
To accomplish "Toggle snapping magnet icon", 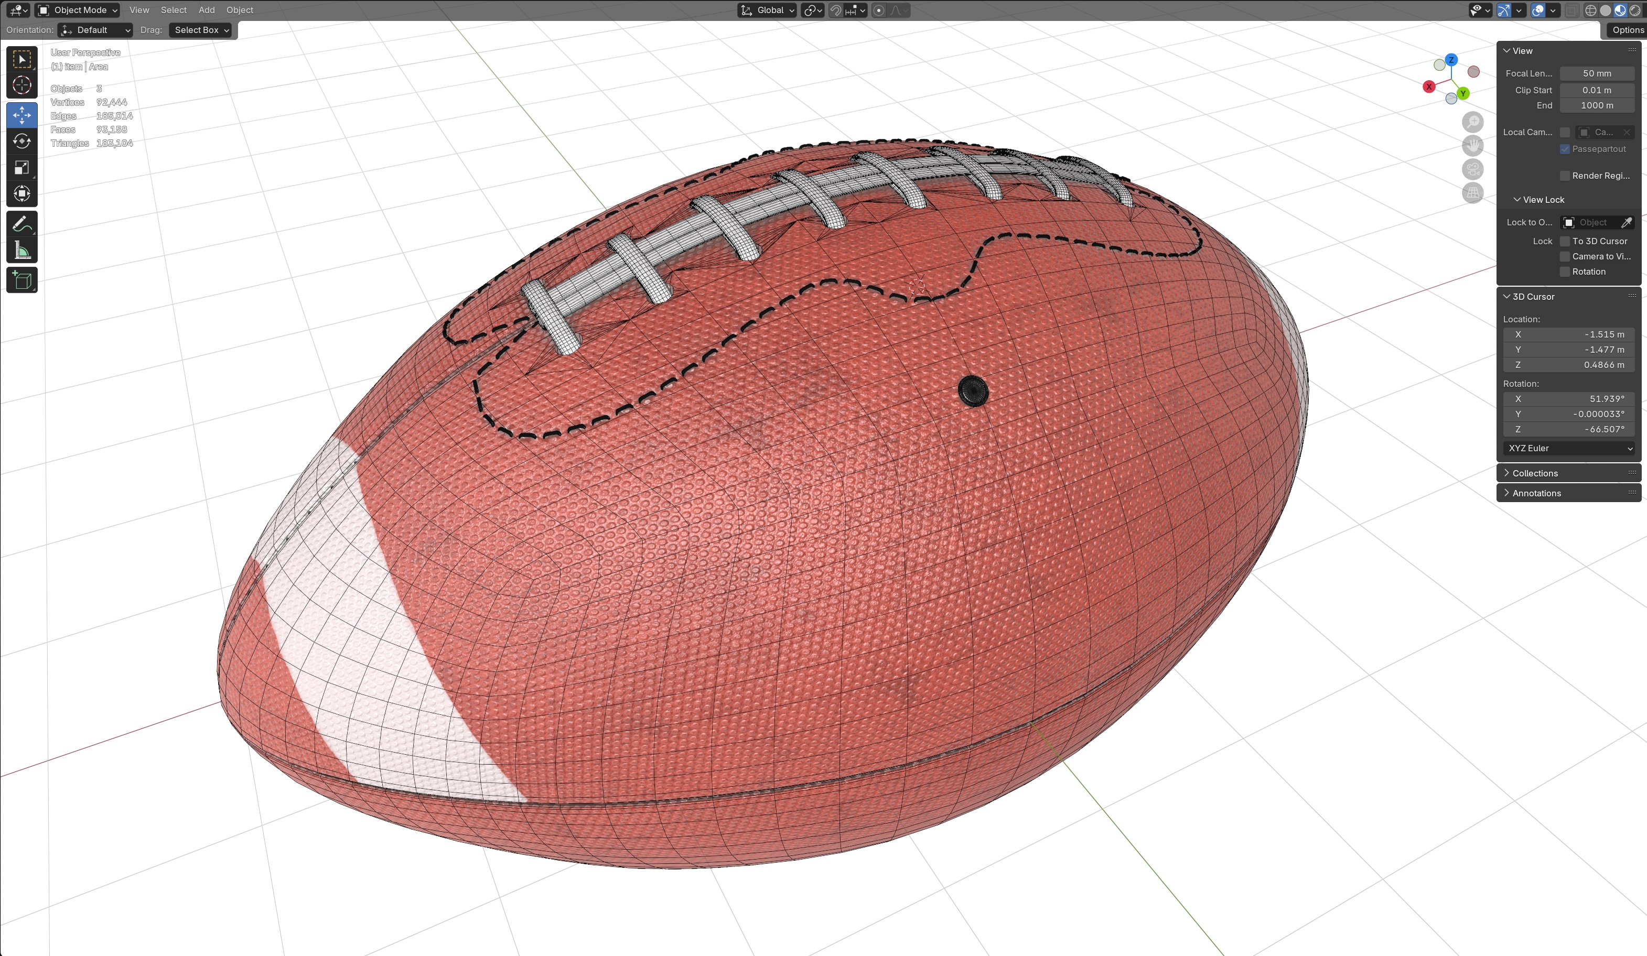I will click(835, 10).
